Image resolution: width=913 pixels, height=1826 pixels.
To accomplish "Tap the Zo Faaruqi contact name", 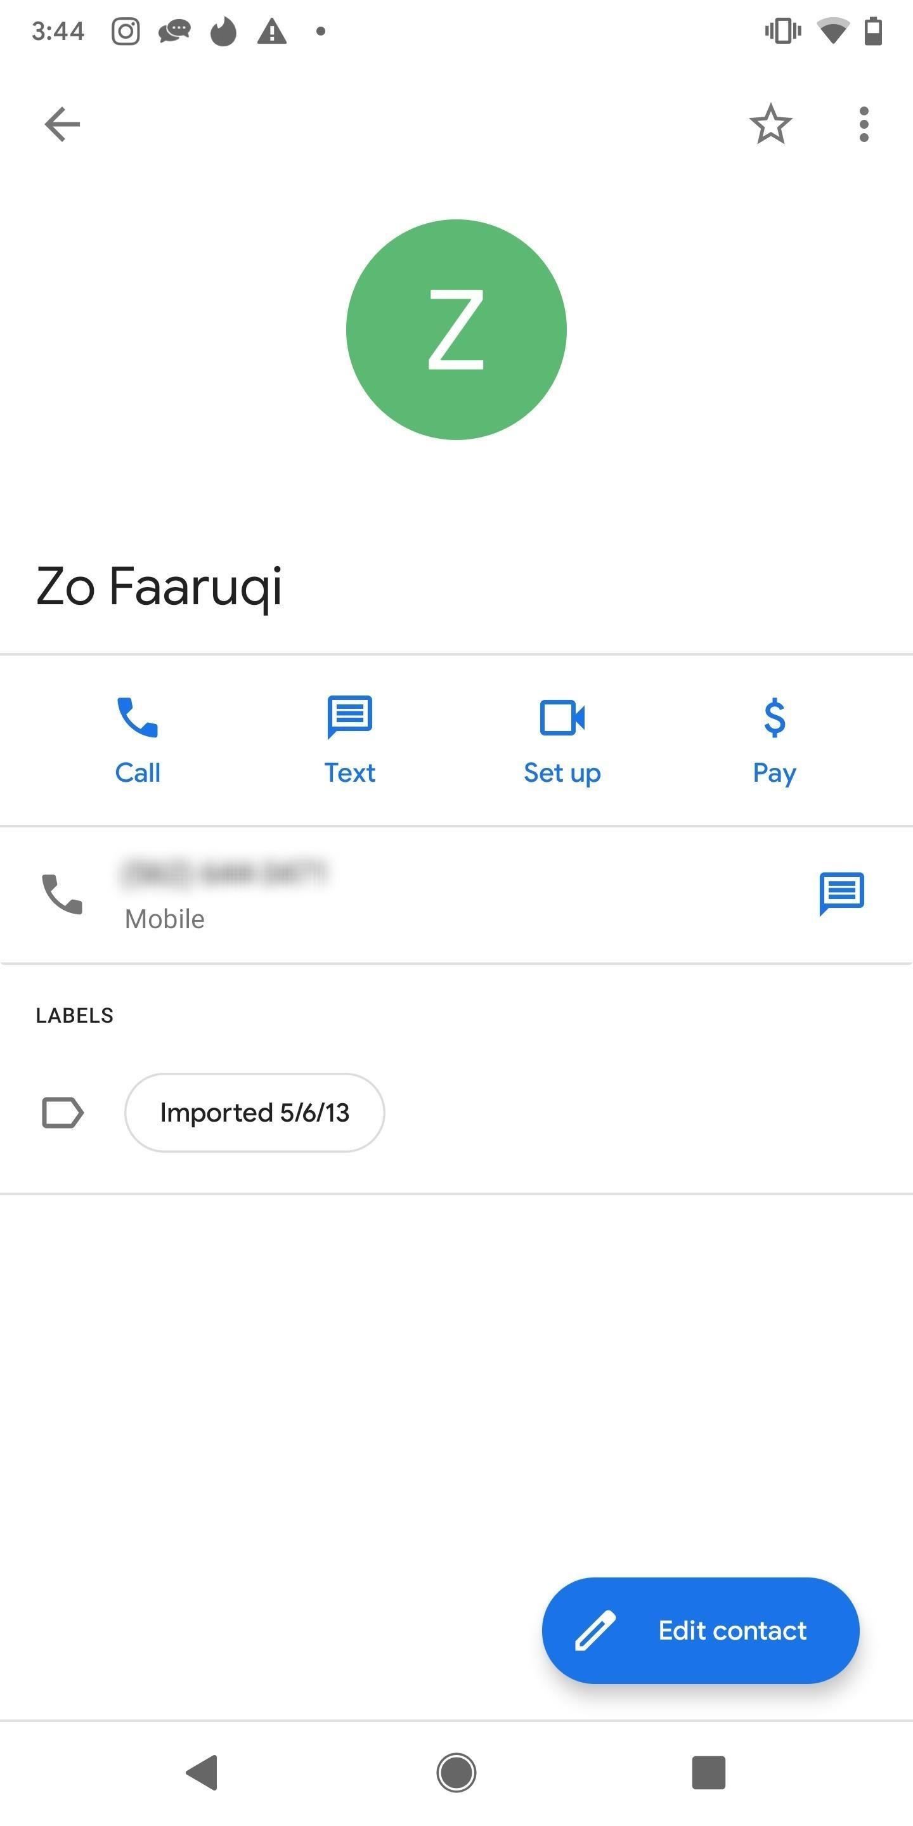I will tap(160, 587).
